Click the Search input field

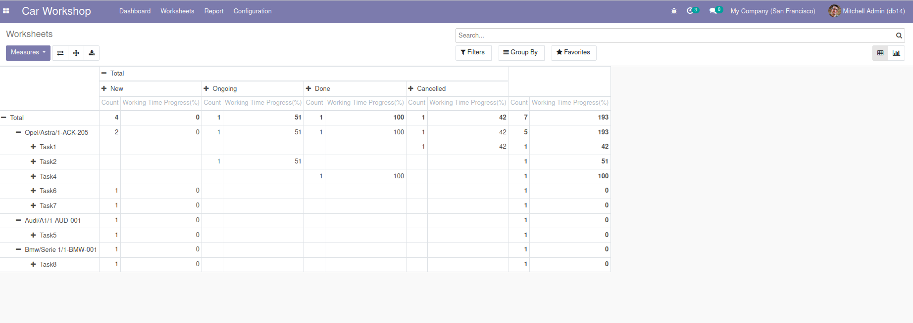[673, 36]
